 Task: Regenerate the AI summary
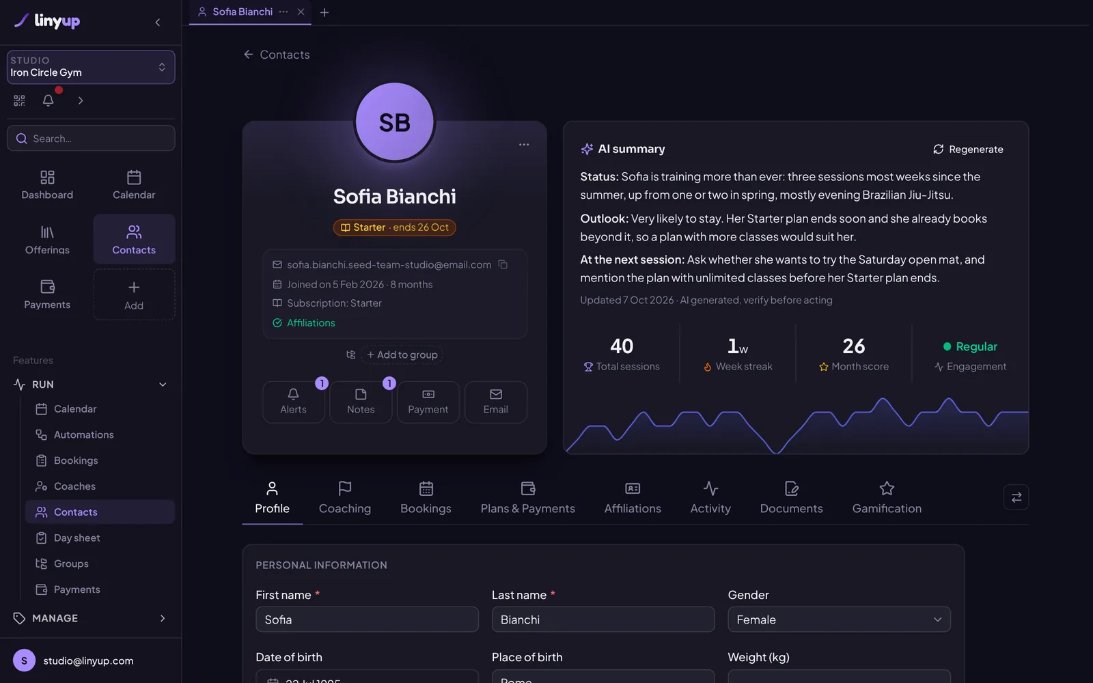point(969,150)
